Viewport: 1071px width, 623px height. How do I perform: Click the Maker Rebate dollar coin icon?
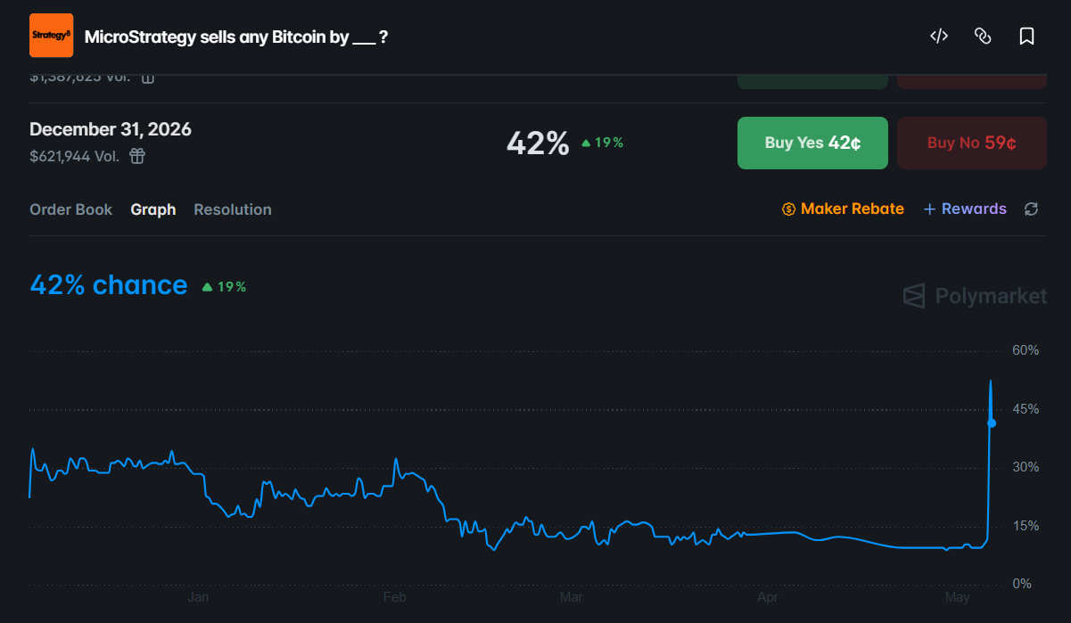(x=788, y=209)
